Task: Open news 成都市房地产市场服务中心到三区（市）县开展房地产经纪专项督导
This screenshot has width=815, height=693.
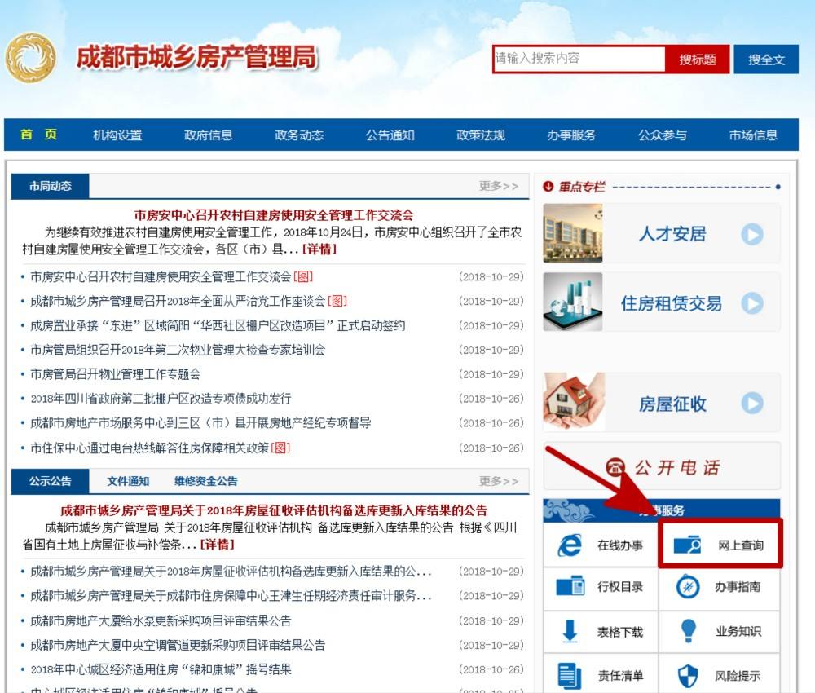Action: 200,422
